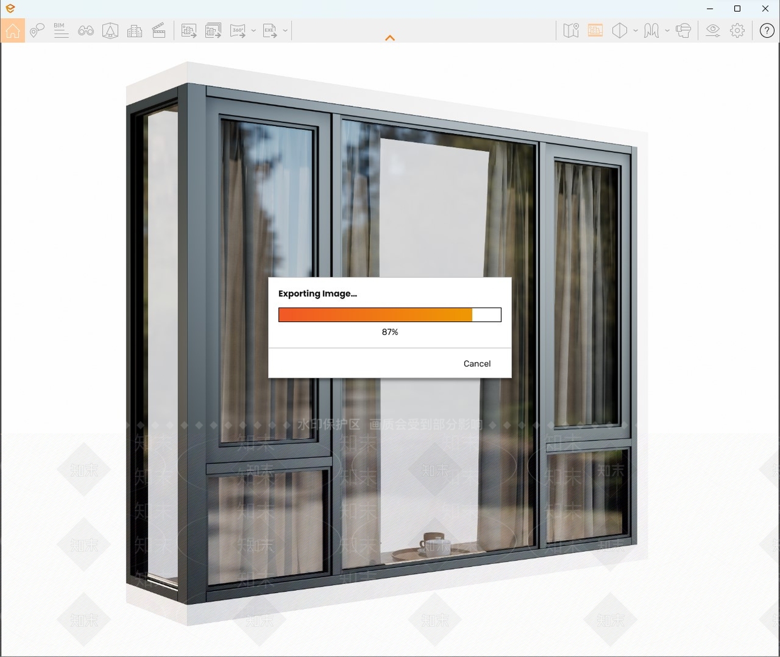Export an EXE standalone file
Image resolution: width=780 pixels, height=657 pixels.
[270, 31]
